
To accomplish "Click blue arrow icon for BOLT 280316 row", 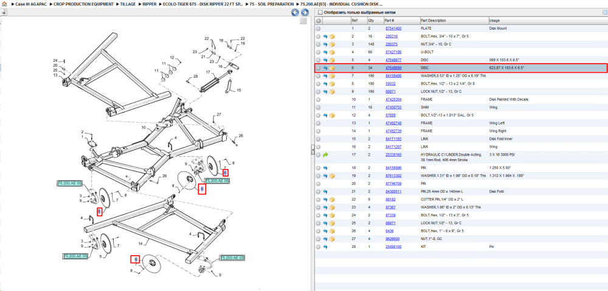I will coord(325,36).
